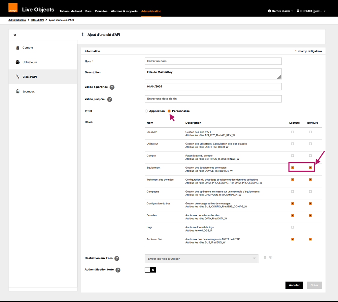
Task: Check Ecriture for Clé d'API role
Action: pos(310,132)
